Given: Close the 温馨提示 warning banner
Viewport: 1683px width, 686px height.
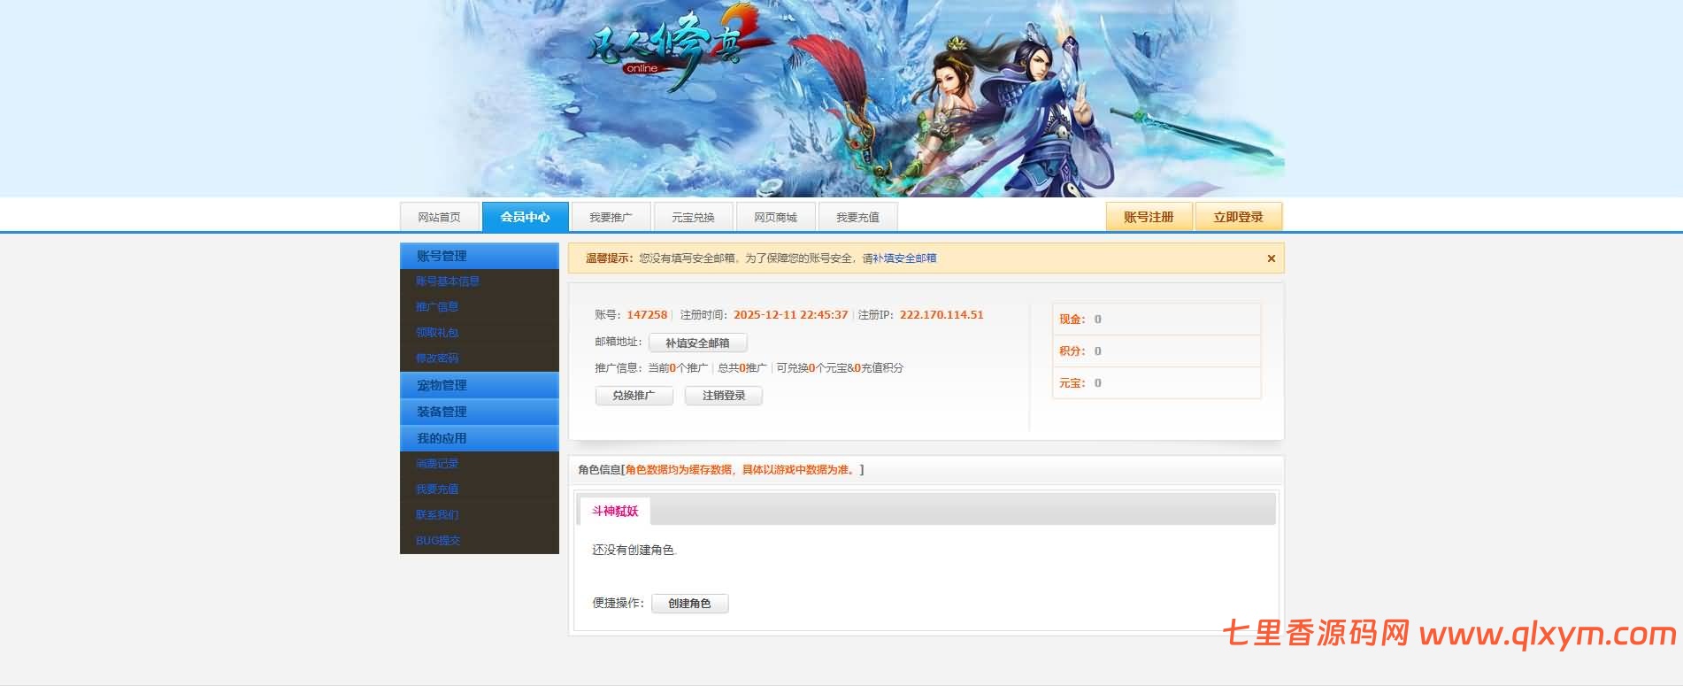Looking at the screenshot, I should (x=1271, y=258).
